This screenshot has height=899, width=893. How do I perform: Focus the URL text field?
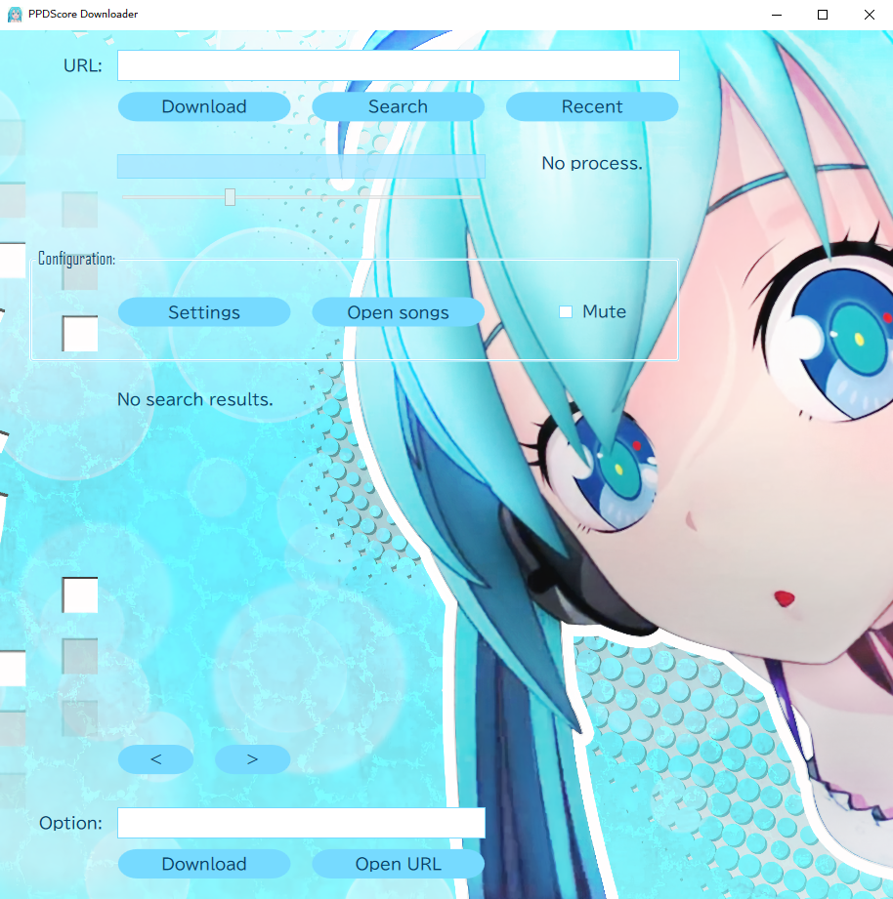point(398,65)
